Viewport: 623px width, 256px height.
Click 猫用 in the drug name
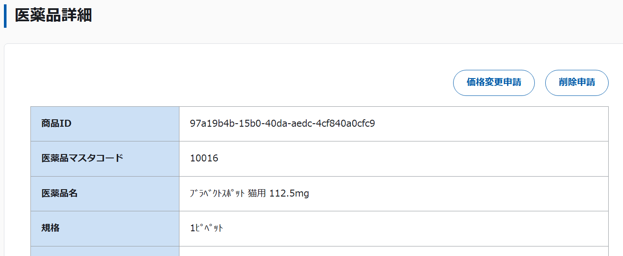click(x=257, y=194)
